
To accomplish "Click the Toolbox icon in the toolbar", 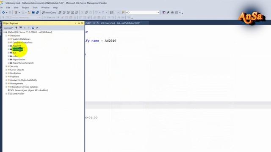I will tap(172, 12).
